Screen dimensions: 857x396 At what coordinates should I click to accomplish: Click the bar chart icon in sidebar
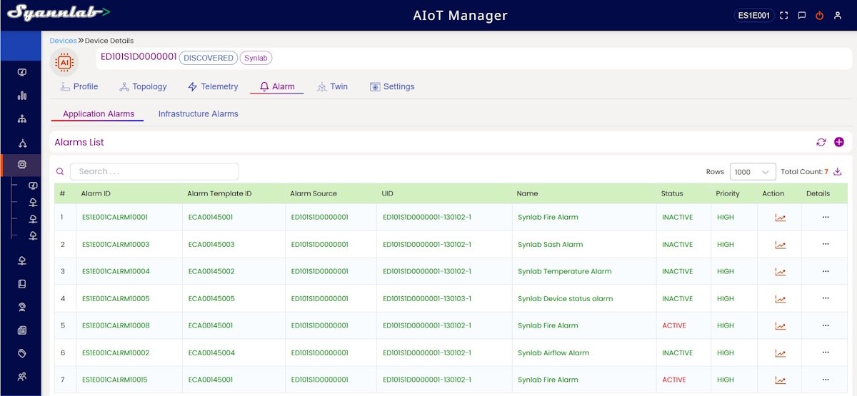pyautogui.click(x=22, y=96)
